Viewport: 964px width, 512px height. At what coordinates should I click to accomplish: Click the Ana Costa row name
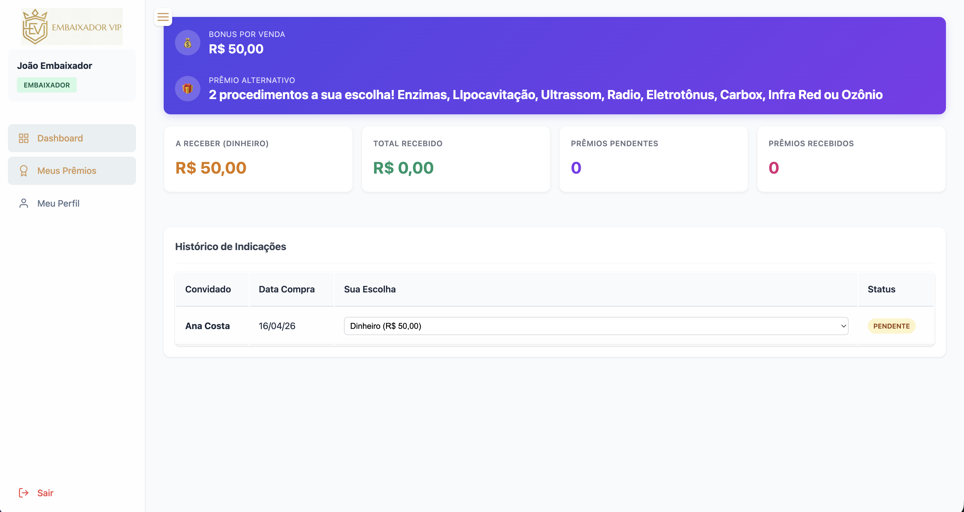pyautogui.click(x=207, y=326)
